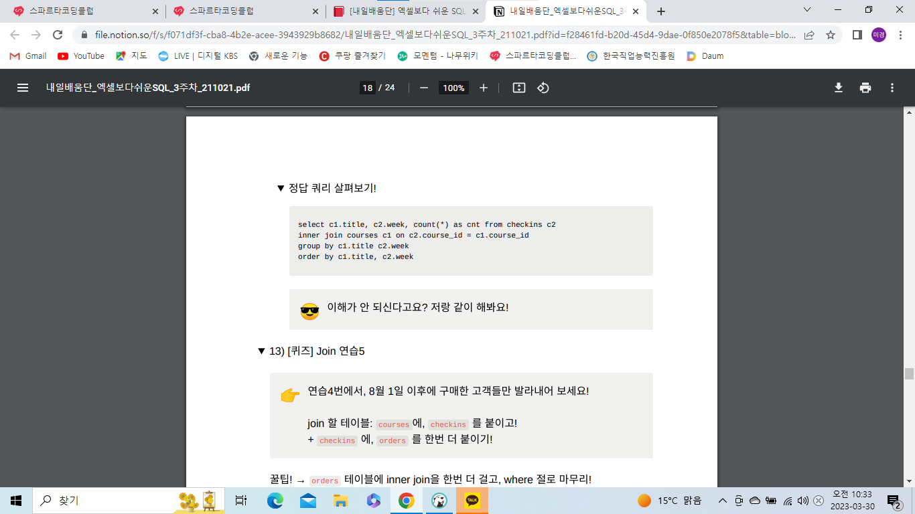This screenshot has height=514, width=915.
Task: Share this page from address bar
Action: coord(809,35)
